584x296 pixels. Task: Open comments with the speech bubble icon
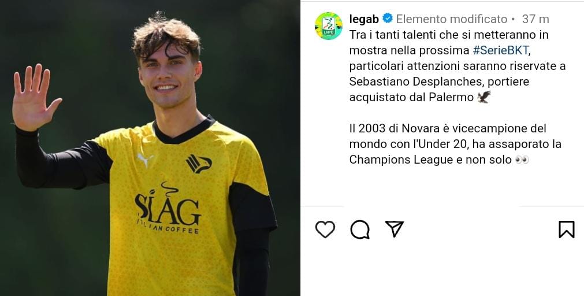pos(360,230)
